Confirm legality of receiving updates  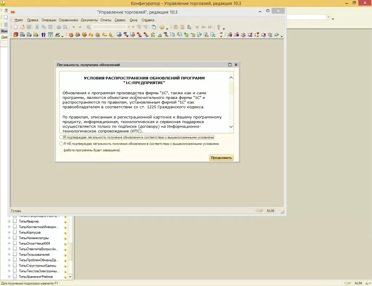[61, 137]
